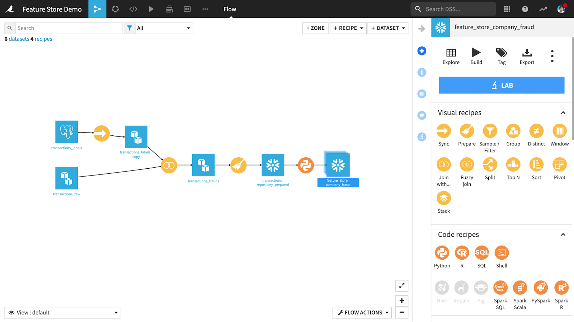Open the vertical three-dot more actions menu
574x322 pixels.
[x=552, y=56]
